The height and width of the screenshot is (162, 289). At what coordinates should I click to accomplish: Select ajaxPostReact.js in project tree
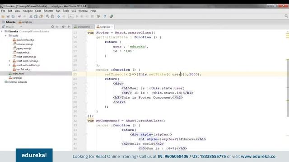(x=23, y=40)
